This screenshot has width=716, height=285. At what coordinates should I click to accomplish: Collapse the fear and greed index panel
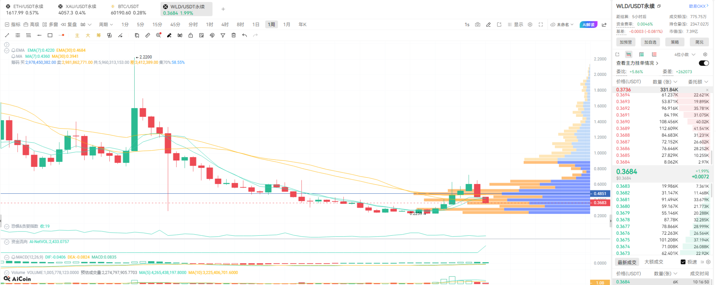[x=7, y=226]
